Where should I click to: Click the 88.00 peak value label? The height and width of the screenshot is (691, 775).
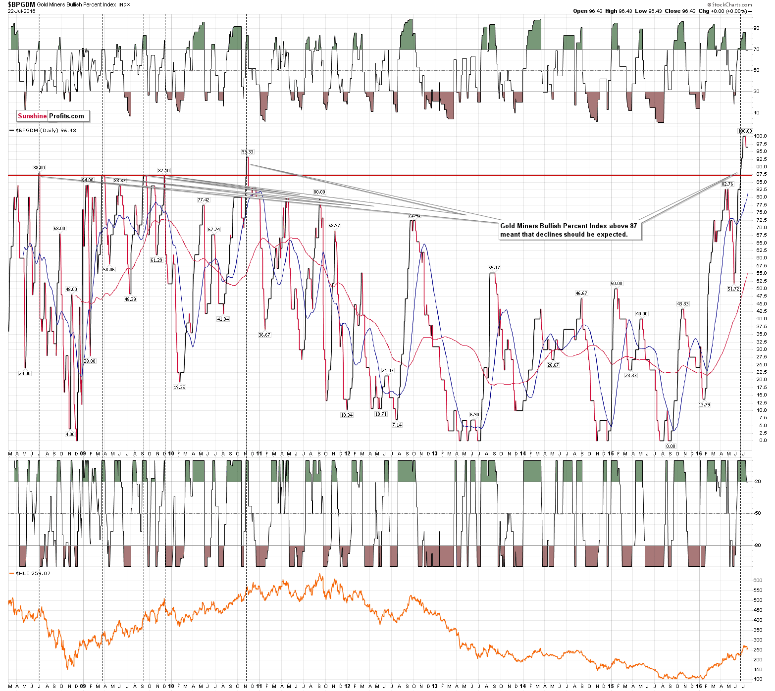point(39,168)
